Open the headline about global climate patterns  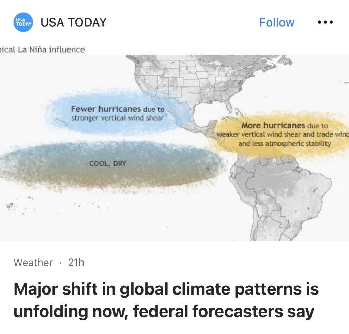coord(166,300)
